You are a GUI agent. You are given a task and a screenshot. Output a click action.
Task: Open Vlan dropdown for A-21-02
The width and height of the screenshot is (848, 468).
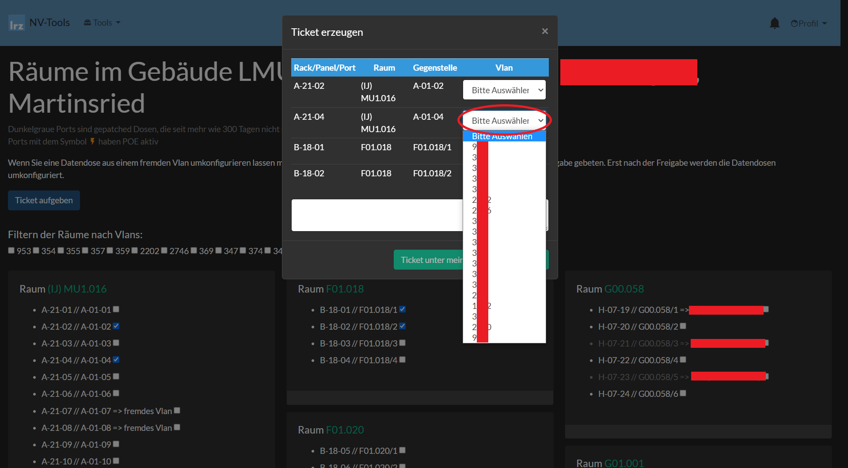(x=504, y=90)
